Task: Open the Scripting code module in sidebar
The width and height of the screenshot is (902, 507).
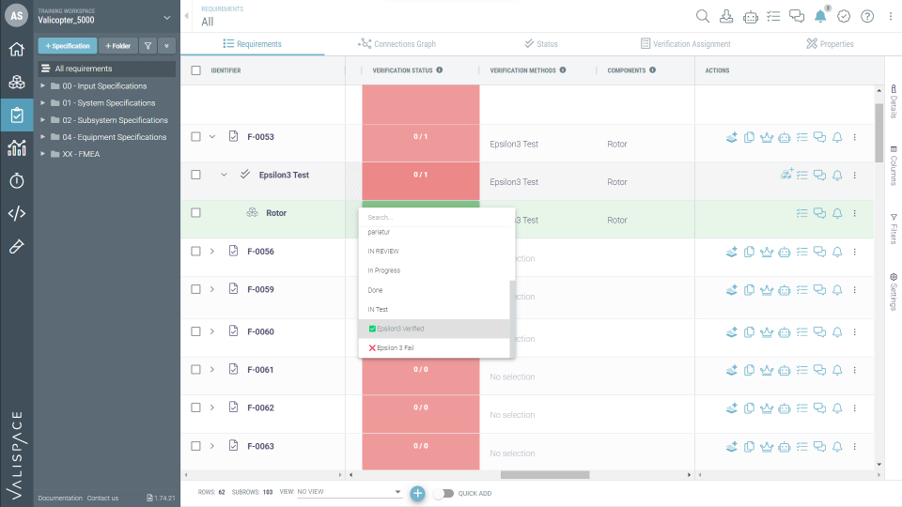Action: (x=17, y=213)
